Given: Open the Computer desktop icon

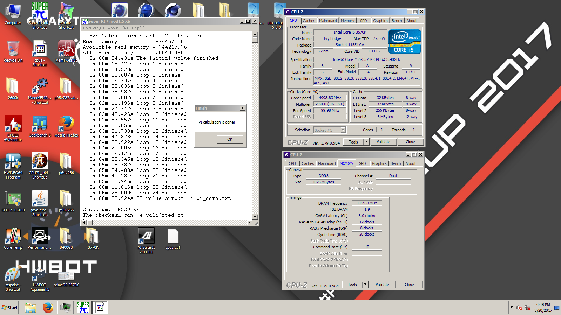Looking at the screenshot, I should point(13,14).
